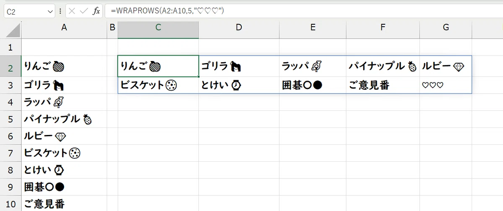503x211 pixels.
Task: Click cell A8 containing とけい
Action: (x=64, y=170)
